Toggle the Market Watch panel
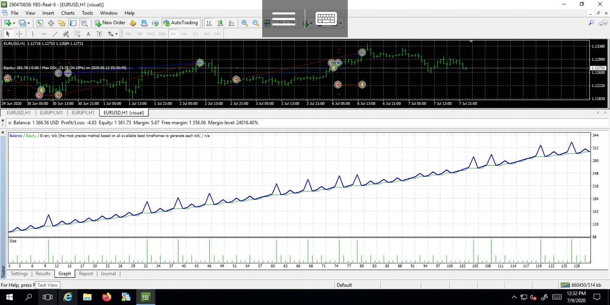 pyautogui.click(x=39, y=23)
